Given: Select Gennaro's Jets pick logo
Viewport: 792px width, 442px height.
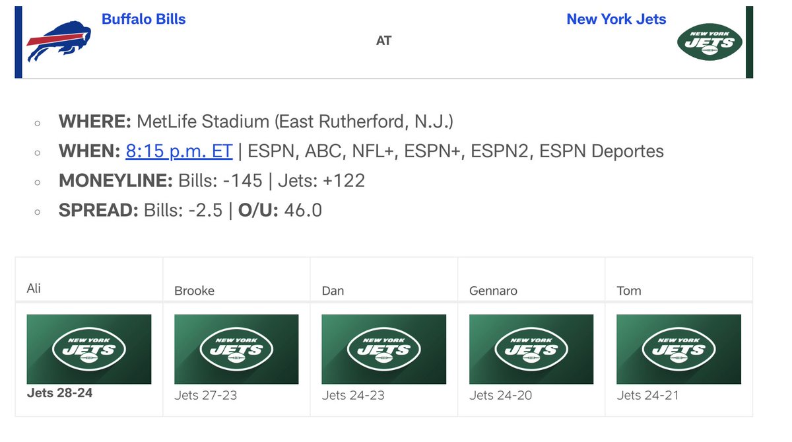Looking at the screenshot, I should pyautogui.click(x=531, y=349).
